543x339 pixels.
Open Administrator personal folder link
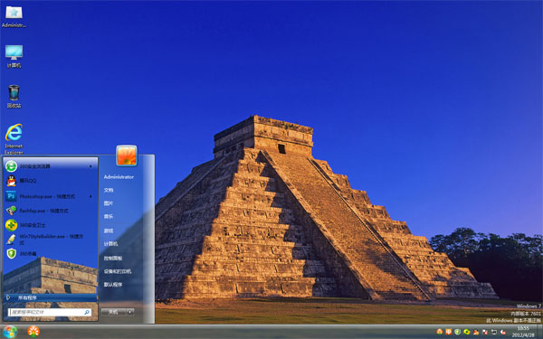tap(119, 177)
